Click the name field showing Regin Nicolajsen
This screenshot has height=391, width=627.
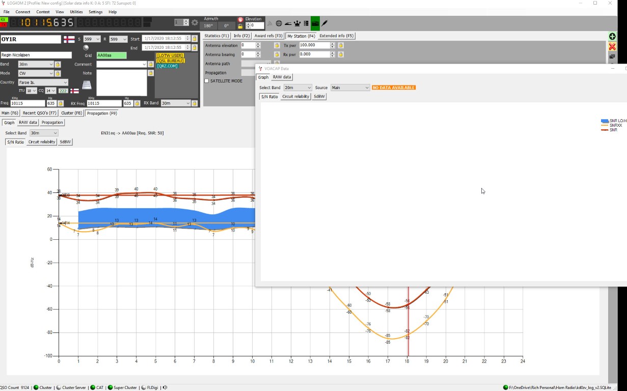point(36,55)
